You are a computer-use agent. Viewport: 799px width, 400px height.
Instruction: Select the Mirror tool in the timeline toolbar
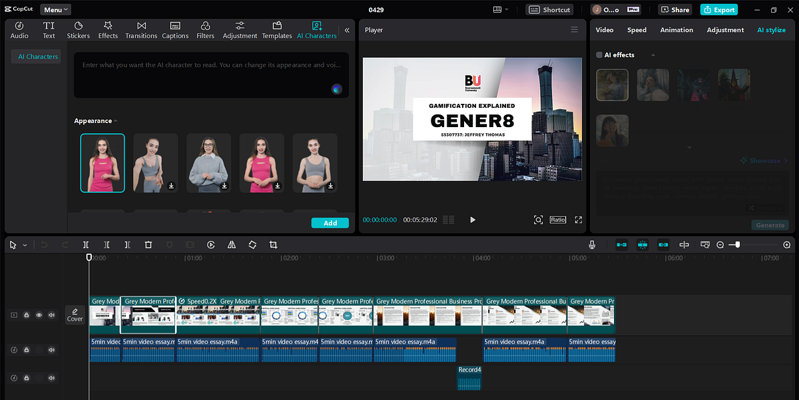(232, 244)
